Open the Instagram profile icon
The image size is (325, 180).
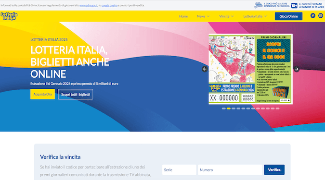click(x=321, y=16)
